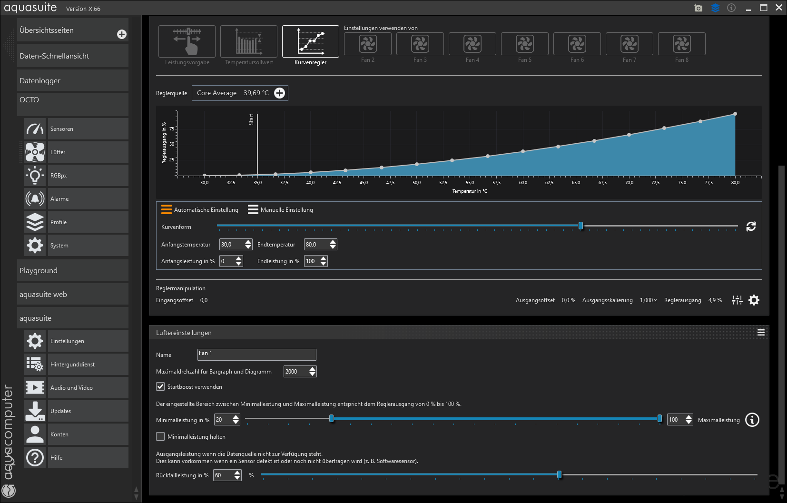Image resolution: width=787 pixels, height=503 pixels.
Task: Open controller settings gear icon
Action: pos(754,300)
